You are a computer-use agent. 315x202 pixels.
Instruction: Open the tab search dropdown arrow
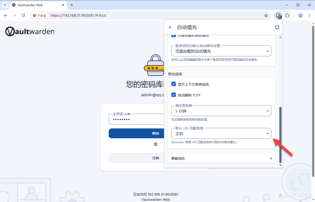pyautogui.click(x=5, y=5)
